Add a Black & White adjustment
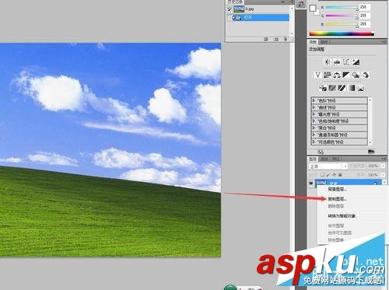This screenshot has height=290, width=389. (x=346, y=75)
